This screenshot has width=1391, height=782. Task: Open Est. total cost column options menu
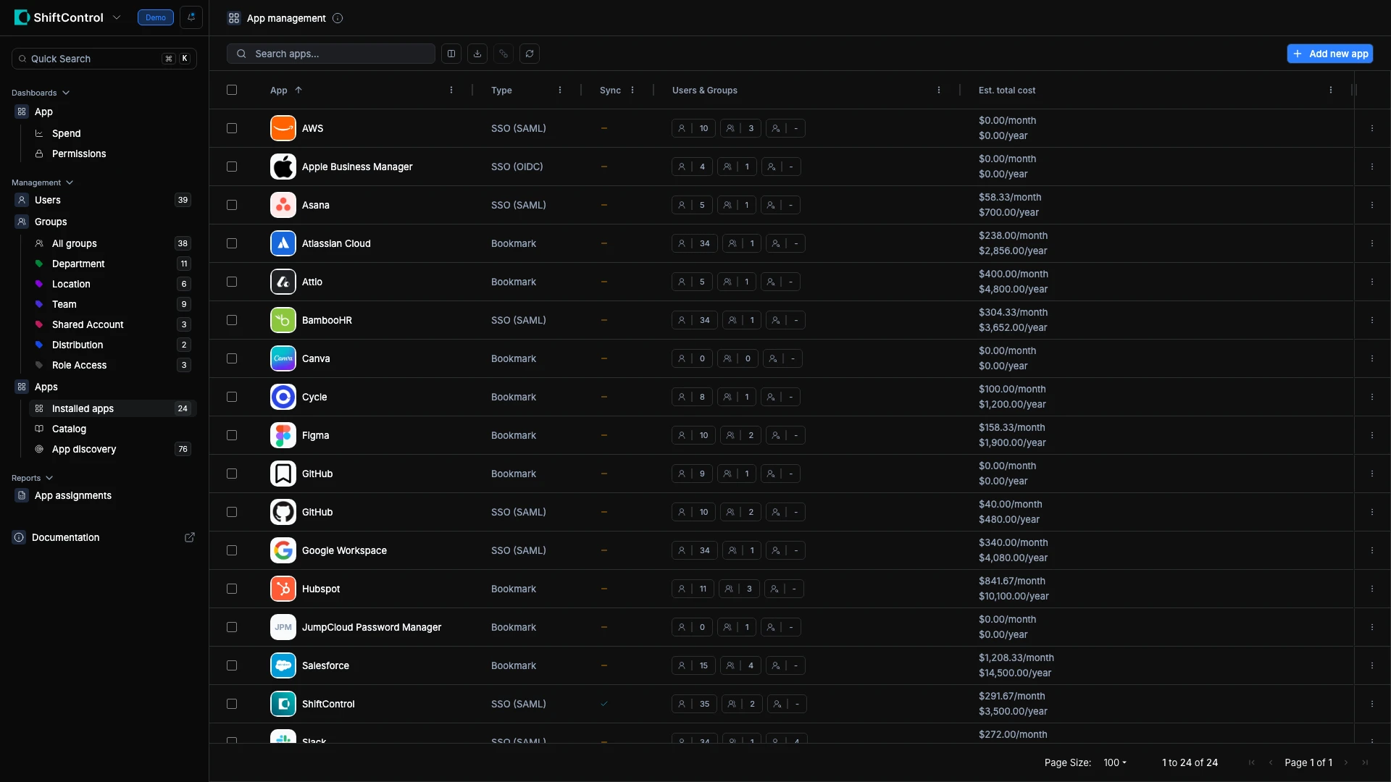(x=1331, y=90)
